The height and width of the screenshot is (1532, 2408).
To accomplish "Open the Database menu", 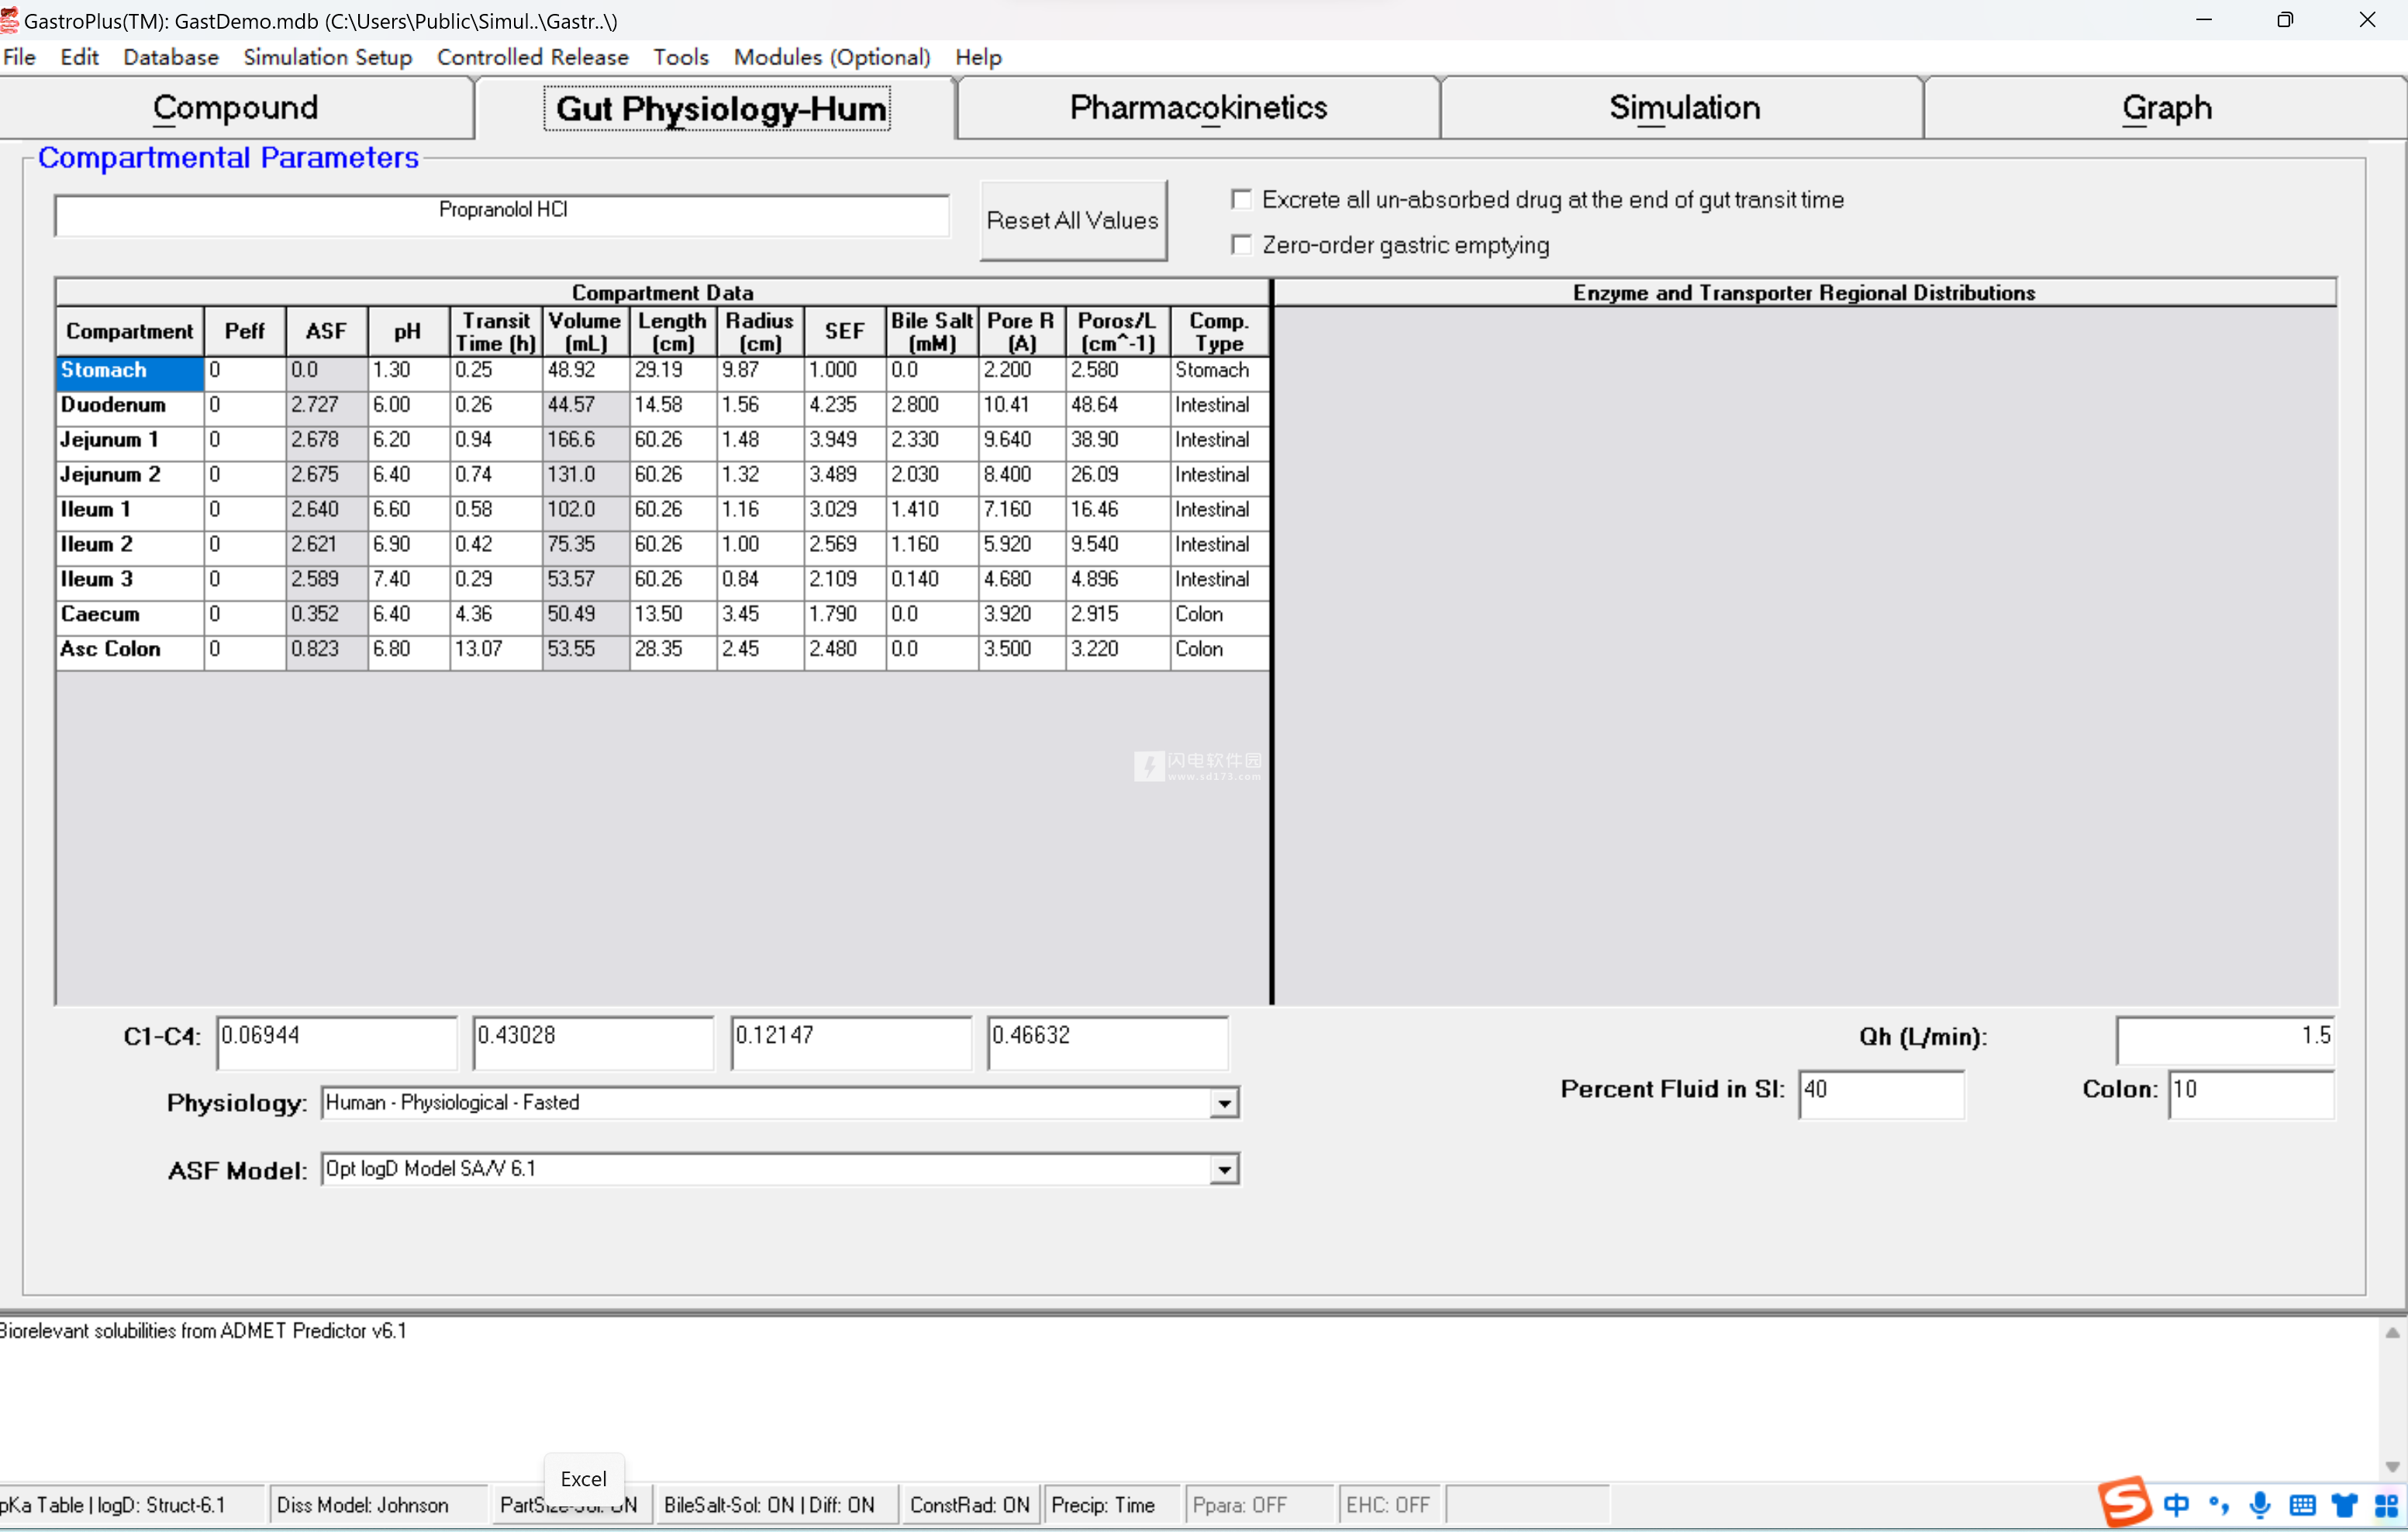I will coord(171,57).
